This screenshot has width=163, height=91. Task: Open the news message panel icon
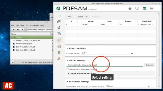click(x=137, y=8)
